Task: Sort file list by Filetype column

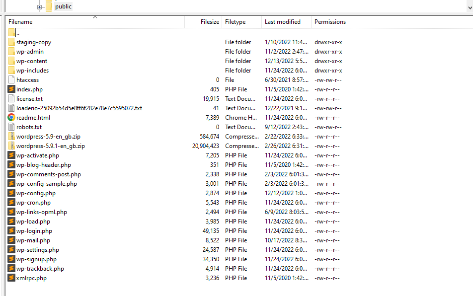Action: click(x=236, y=22)
